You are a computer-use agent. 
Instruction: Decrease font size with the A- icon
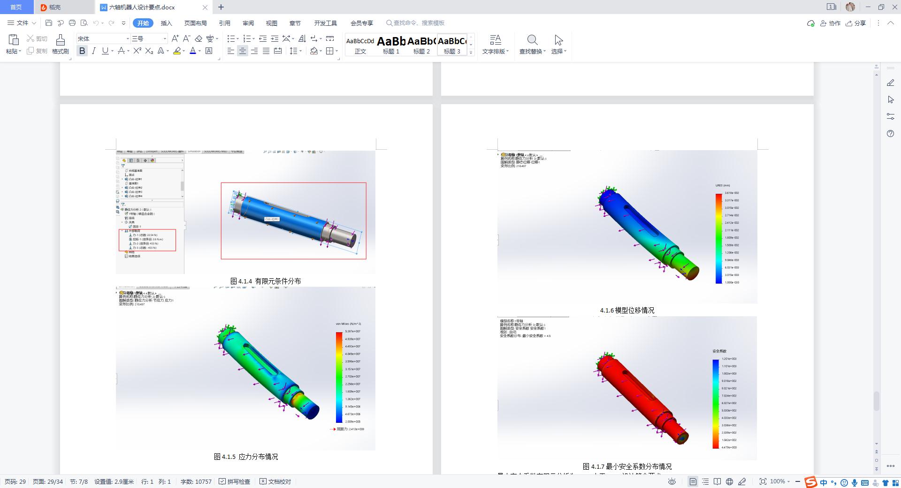(x=186, y=38)
